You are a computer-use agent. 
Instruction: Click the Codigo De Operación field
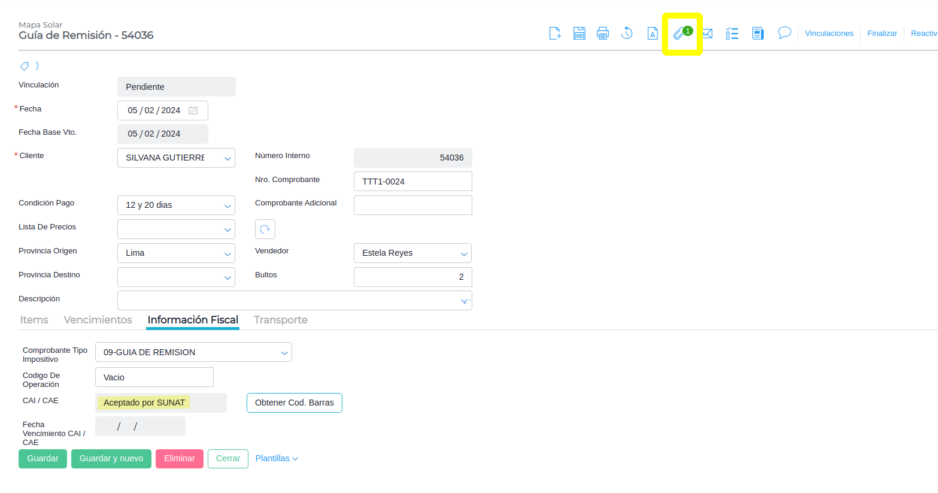coord(154,377)
